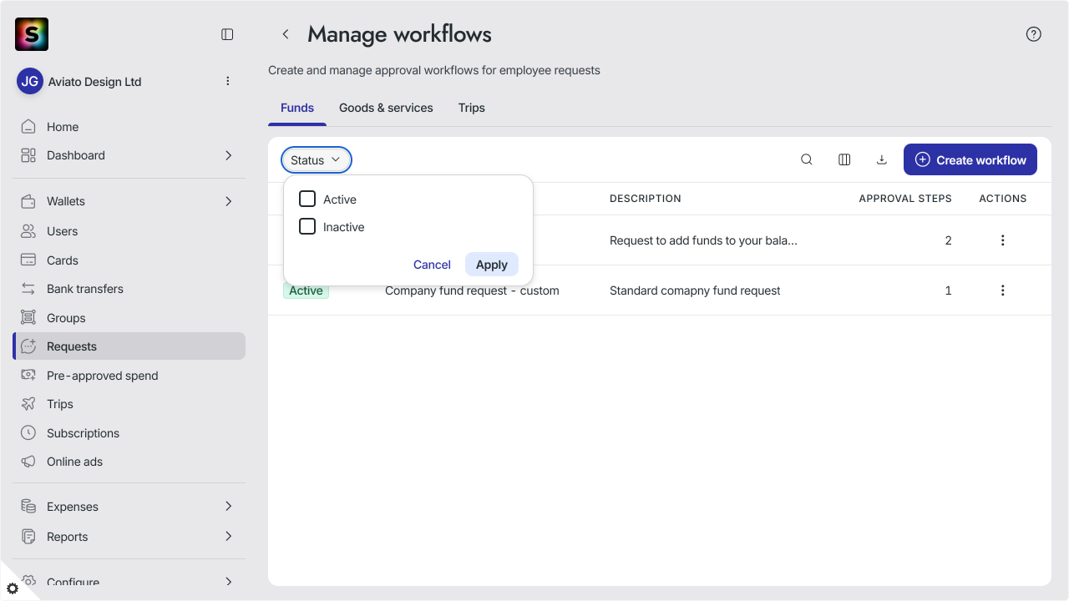Click the Create workflow button
The height and width of the screenshot is (601, 1069).
point(970,159)
